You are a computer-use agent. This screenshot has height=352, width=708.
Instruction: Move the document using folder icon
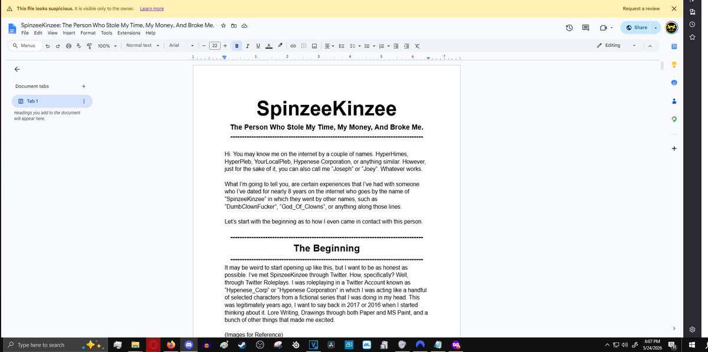234,26
